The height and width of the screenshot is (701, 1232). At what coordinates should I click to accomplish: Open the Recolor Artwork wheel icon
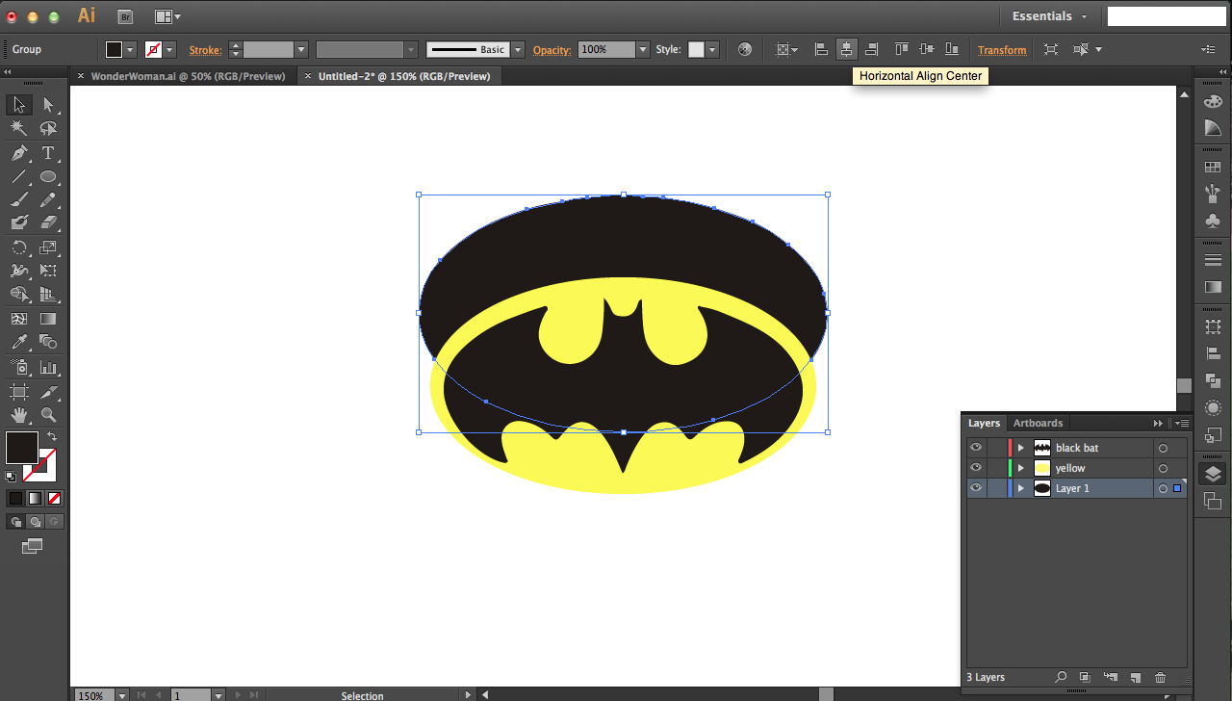click(x=745, y=49)
